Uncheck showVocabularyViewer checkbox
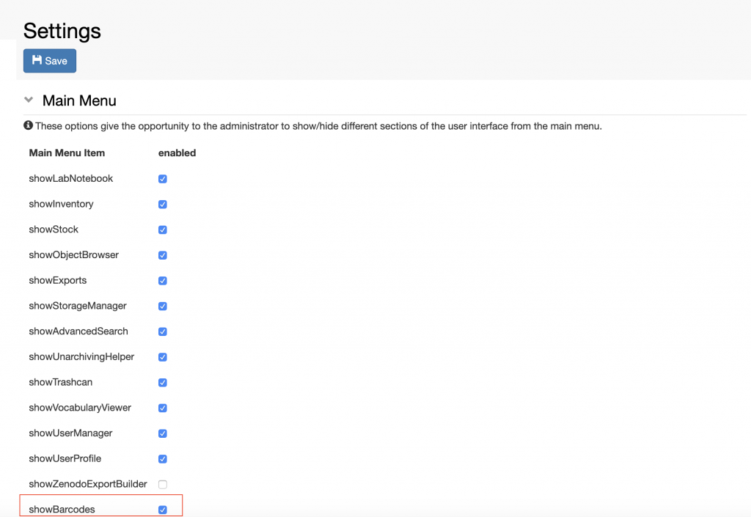Image resolution: width=751 pixels, height=517 pixels. click(163, 408)
